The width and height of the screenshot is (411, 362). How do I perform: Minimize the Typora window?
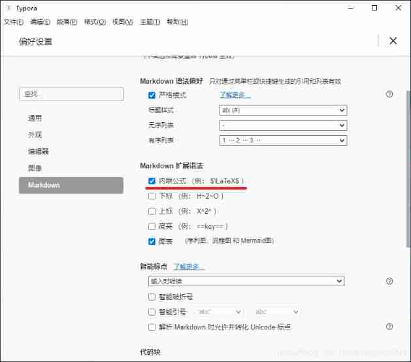tap(351, 8)
